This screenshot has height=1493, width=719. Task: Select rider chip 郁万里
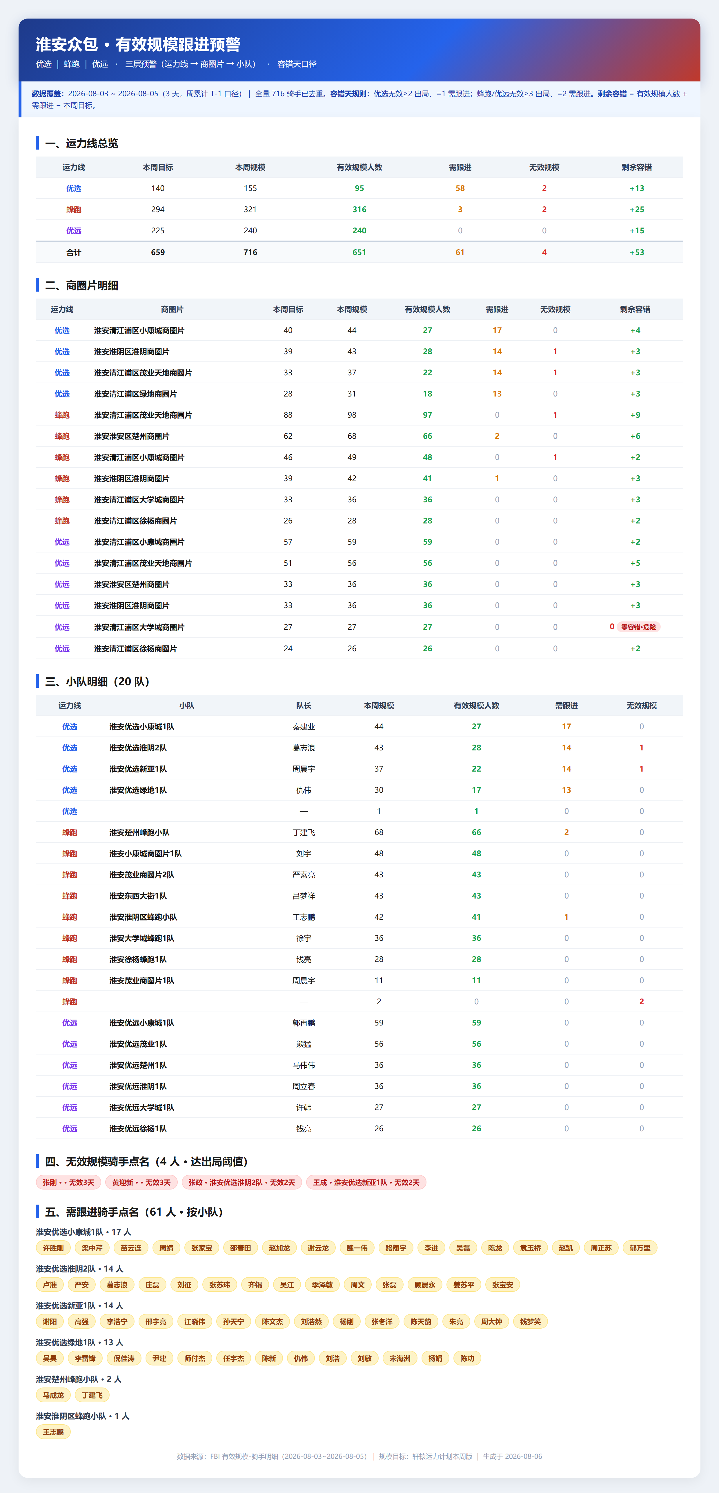tap(640, 1248)
